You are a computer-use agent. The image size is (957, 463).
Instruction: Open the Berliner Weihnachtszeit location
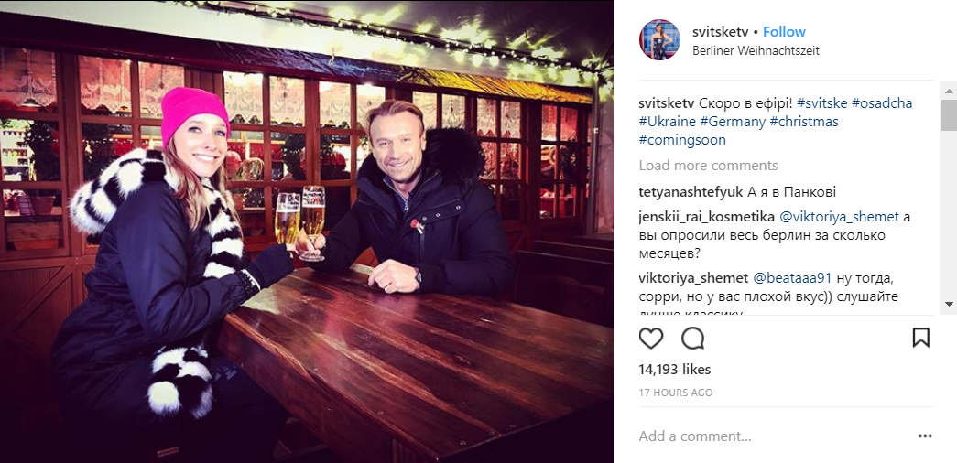(x=756, y=50)
